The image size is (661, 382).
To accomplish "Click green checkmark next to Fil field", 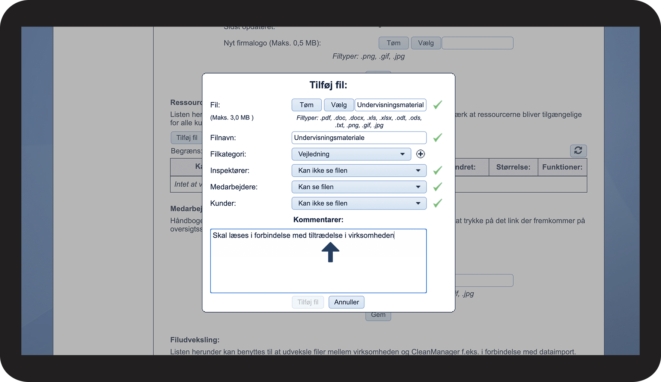I will pos(437,105).
